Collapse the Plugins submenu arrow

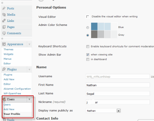coord(30,70)
